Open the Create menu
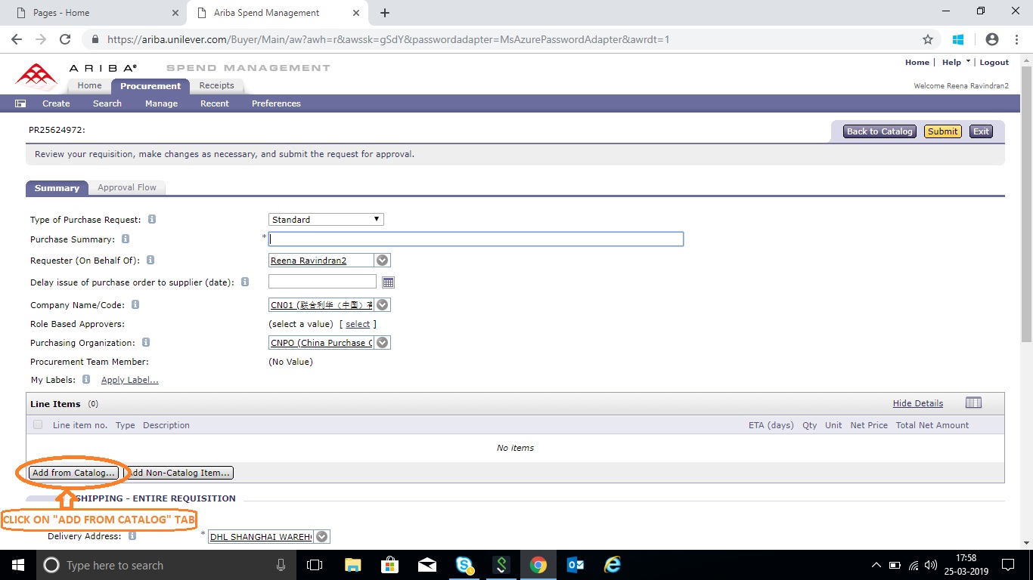This screenshot has height=580, width=1033. point(56,103)
